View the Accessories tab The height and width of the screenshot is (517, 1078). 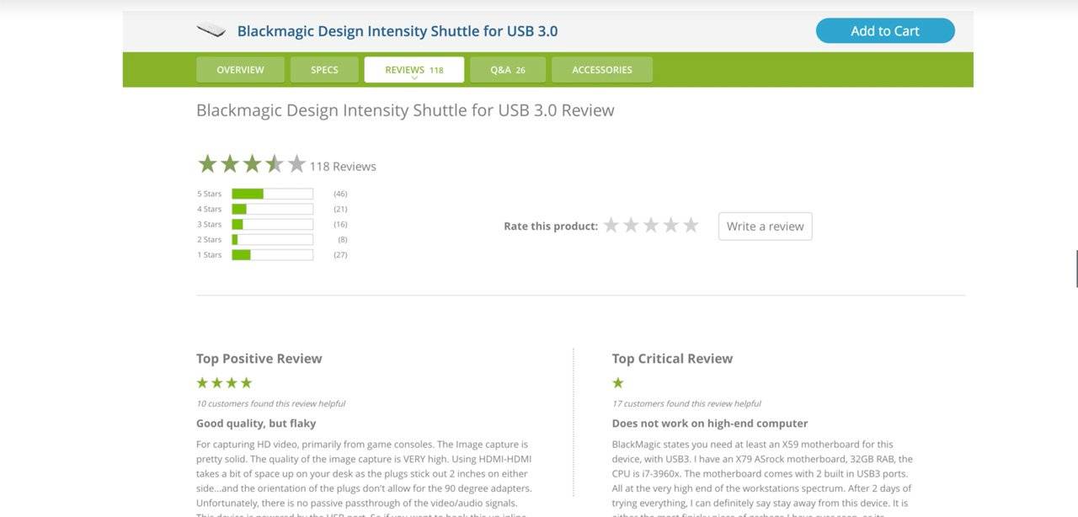(x=601, y=70)
